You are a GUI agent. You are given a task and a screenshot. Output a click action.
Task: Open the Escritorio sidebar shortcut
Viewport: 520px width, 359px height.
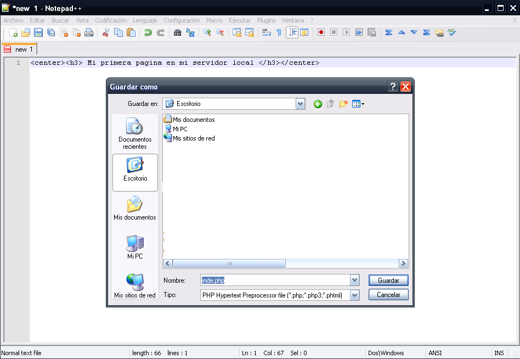134,172
